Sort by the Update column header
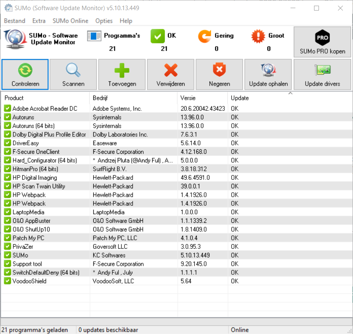Viewport: 353px width, 334px height. click(290, 98)
